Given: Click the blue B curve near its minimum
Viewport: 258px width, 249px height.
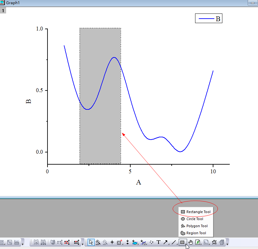Looking at the screenshot, I should [x=180, y=151].
